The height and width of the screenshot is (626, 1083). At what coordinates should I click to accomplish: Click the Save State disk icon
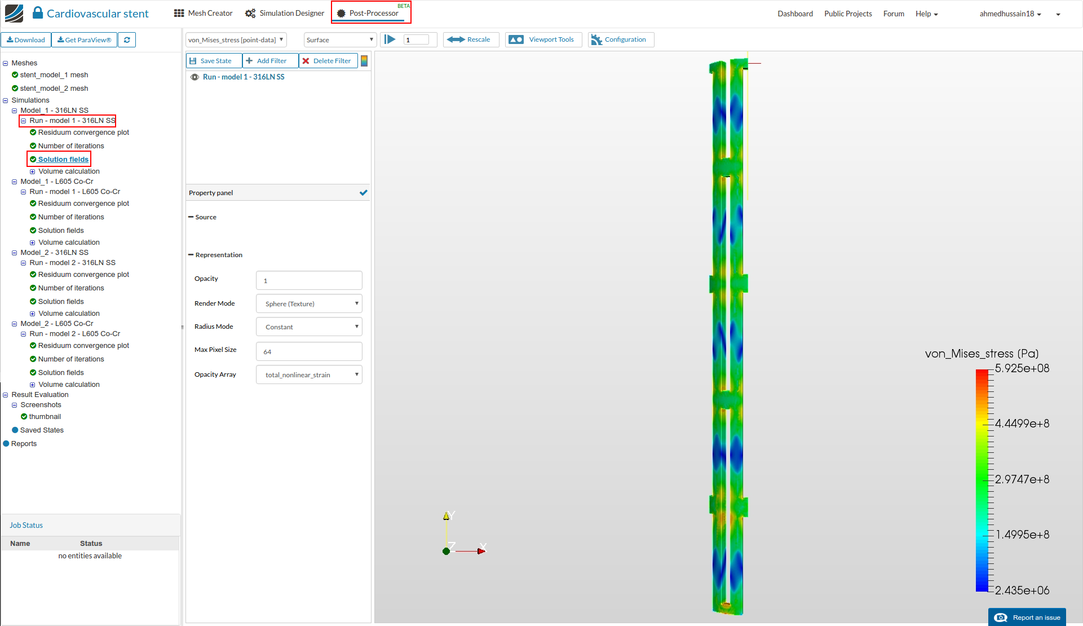pos(193,61)
